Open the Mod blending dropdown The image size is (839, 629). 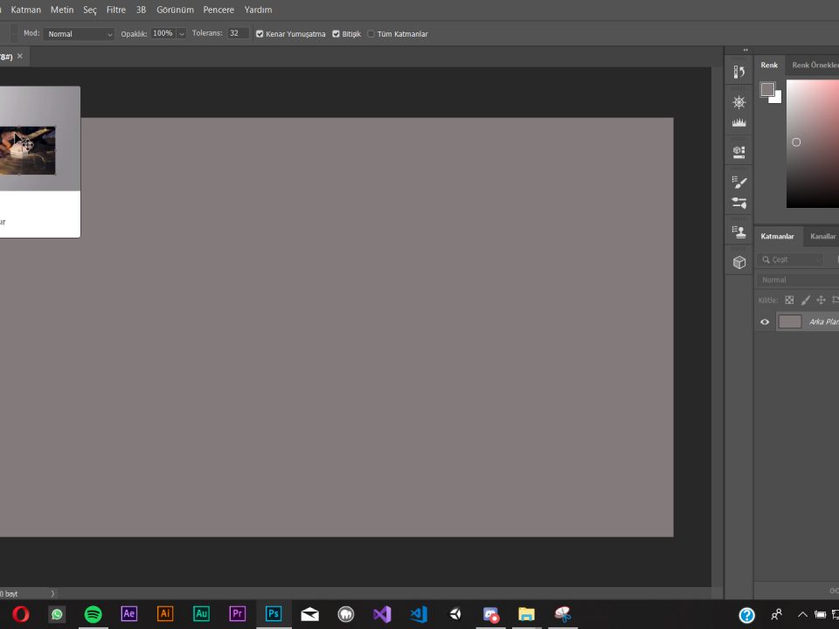[x=80, y=34]
